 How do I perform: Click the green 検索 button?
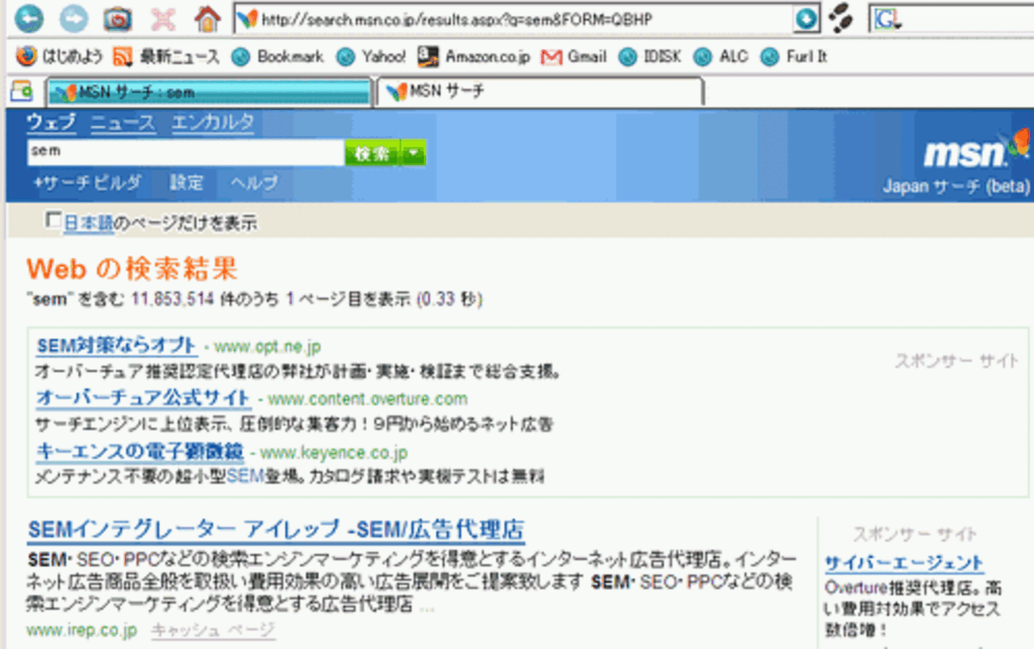[x=373, y=154]
